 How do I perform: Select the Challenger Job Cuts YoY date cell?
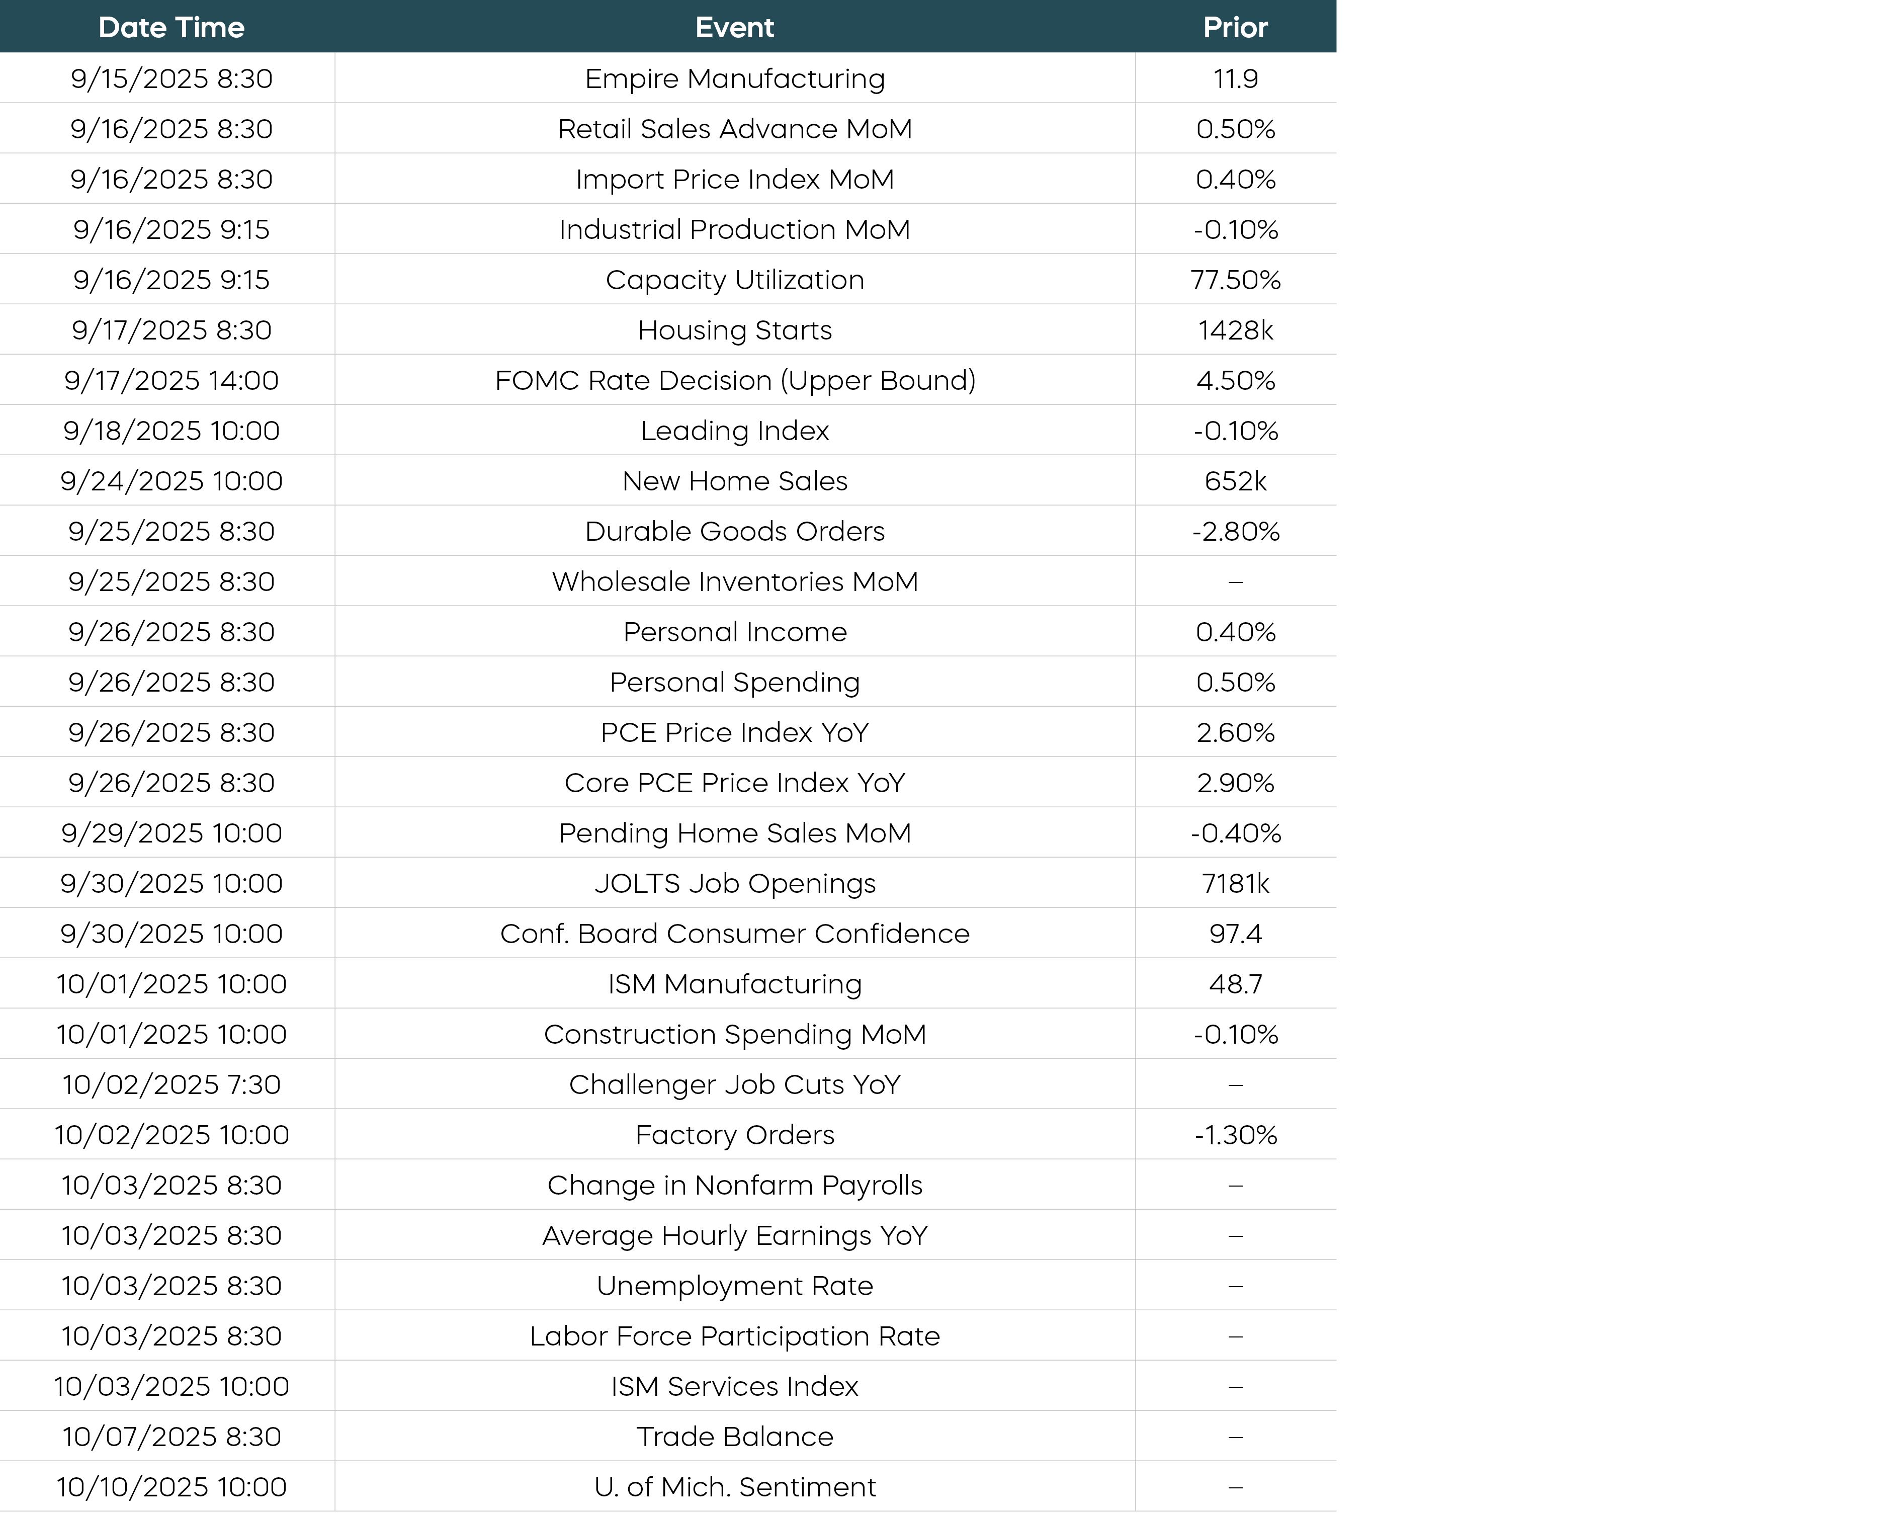(x=172, y=1085)
